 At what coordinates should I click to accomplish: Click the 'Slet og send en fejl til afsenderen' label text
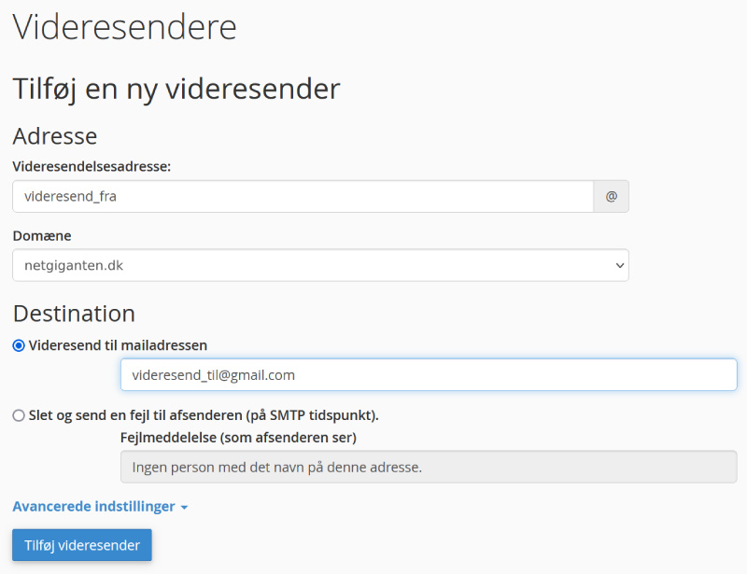coord(204,415)
